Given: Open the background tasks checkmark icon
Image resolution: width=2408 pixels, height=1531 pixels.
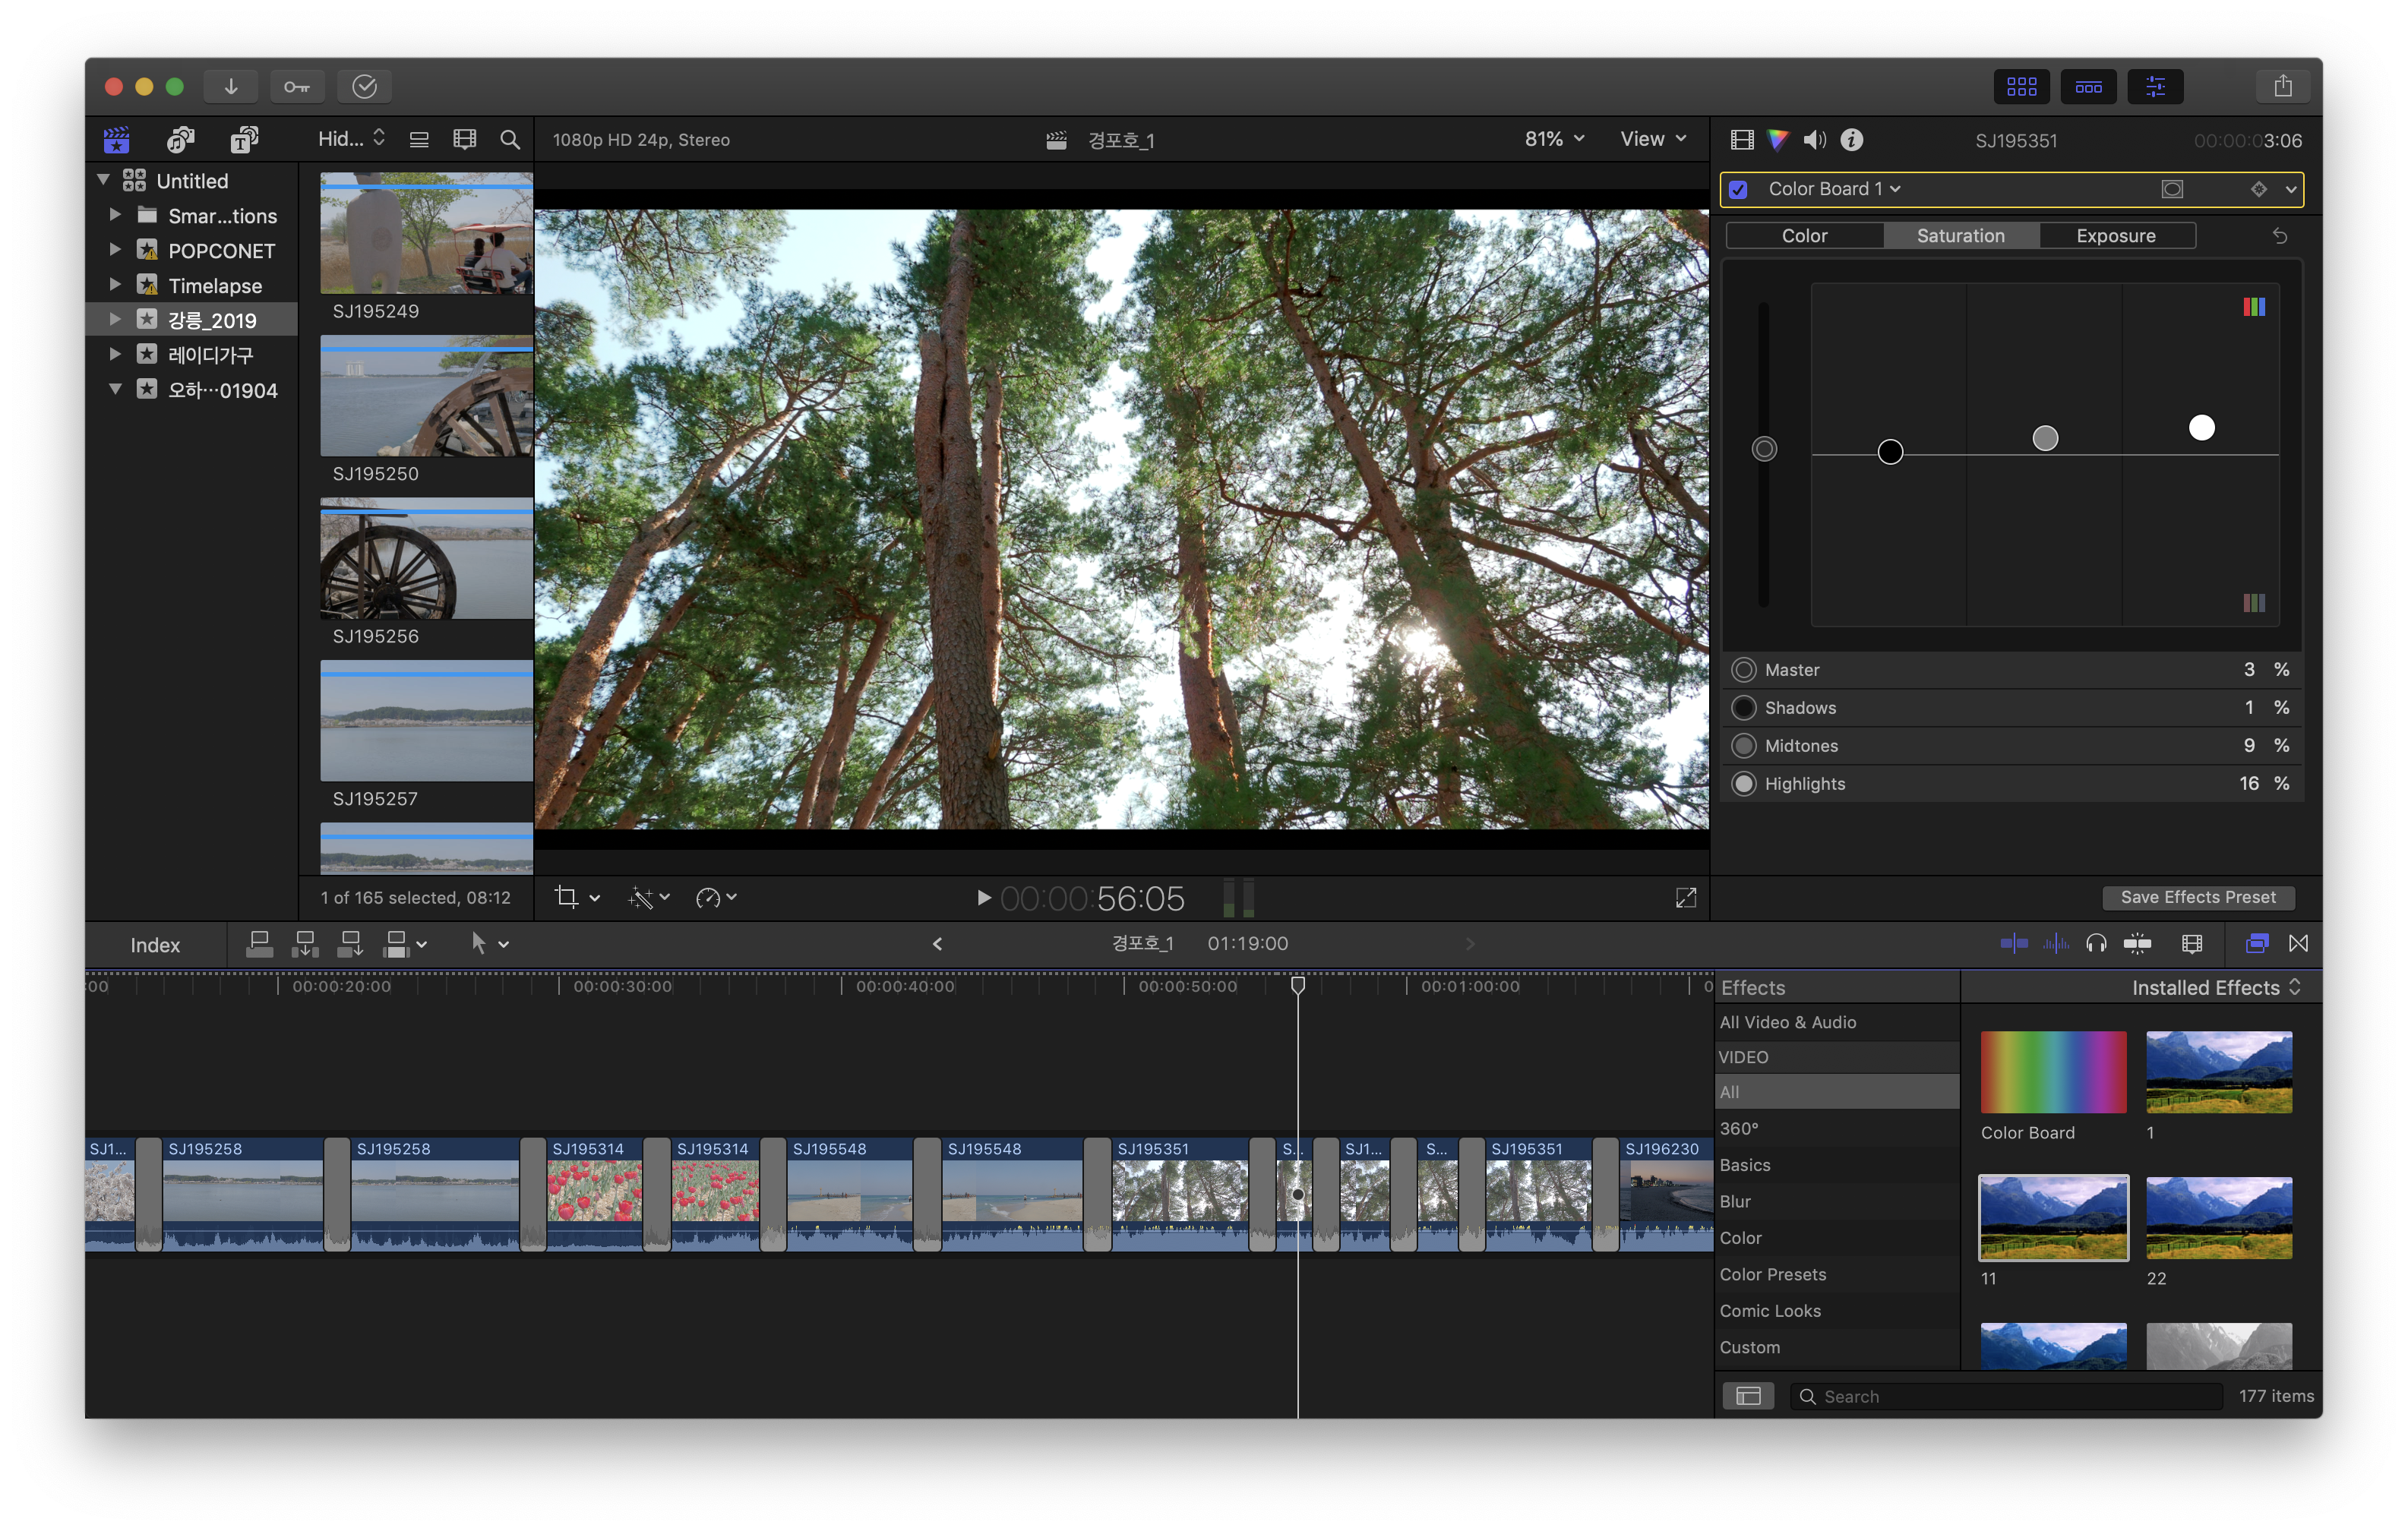Looking at the screenshot, I should 364,87.
